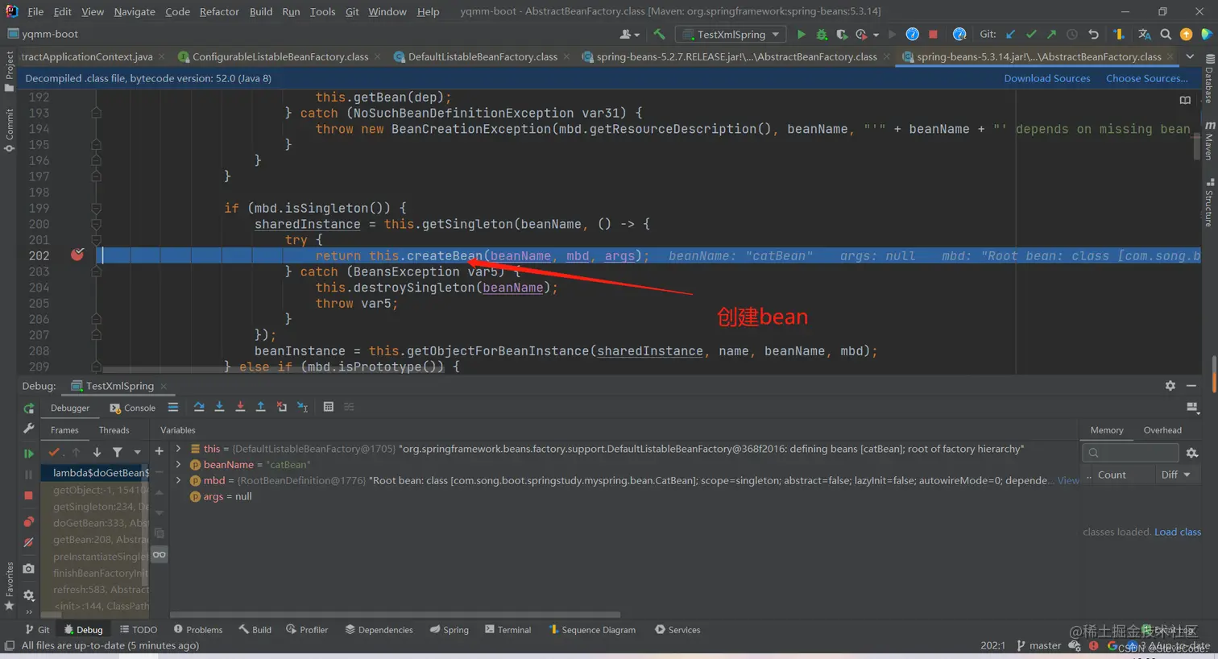
Task: Click Download Sources link
Action: (x=1047, y=78)
